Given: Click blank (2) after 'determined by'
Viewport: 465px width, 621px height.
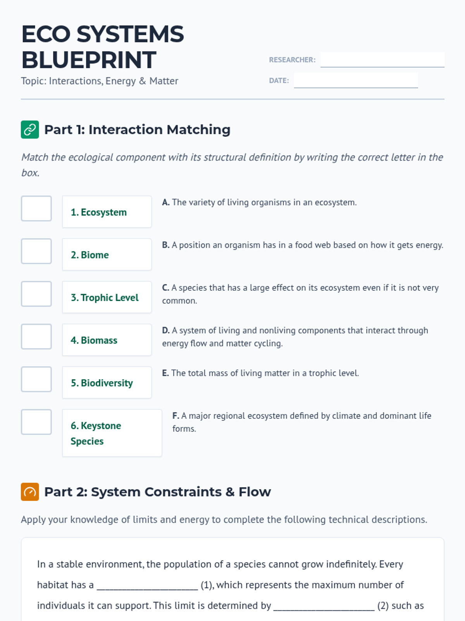Looking at the screenshot, I should 324,606.
